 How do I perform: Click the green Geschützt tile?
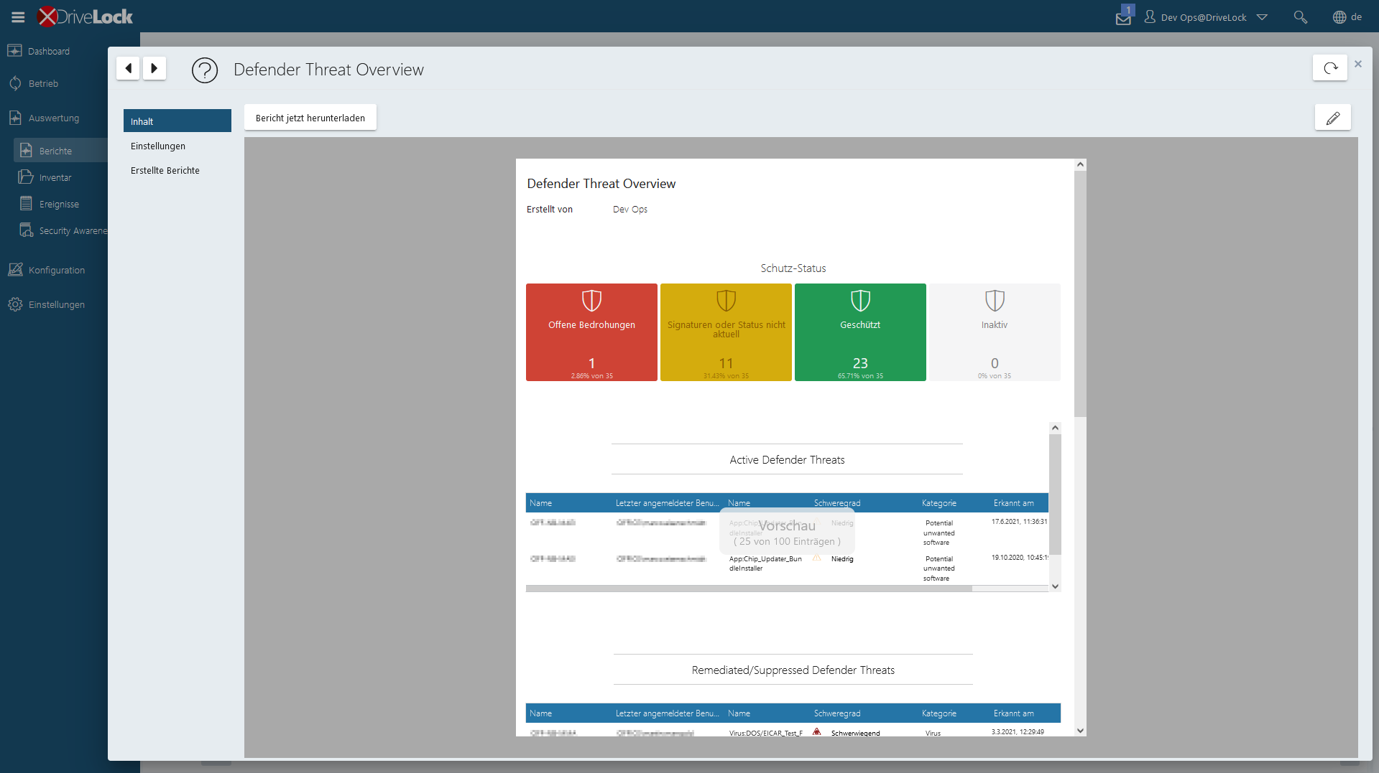coord(860,332)
